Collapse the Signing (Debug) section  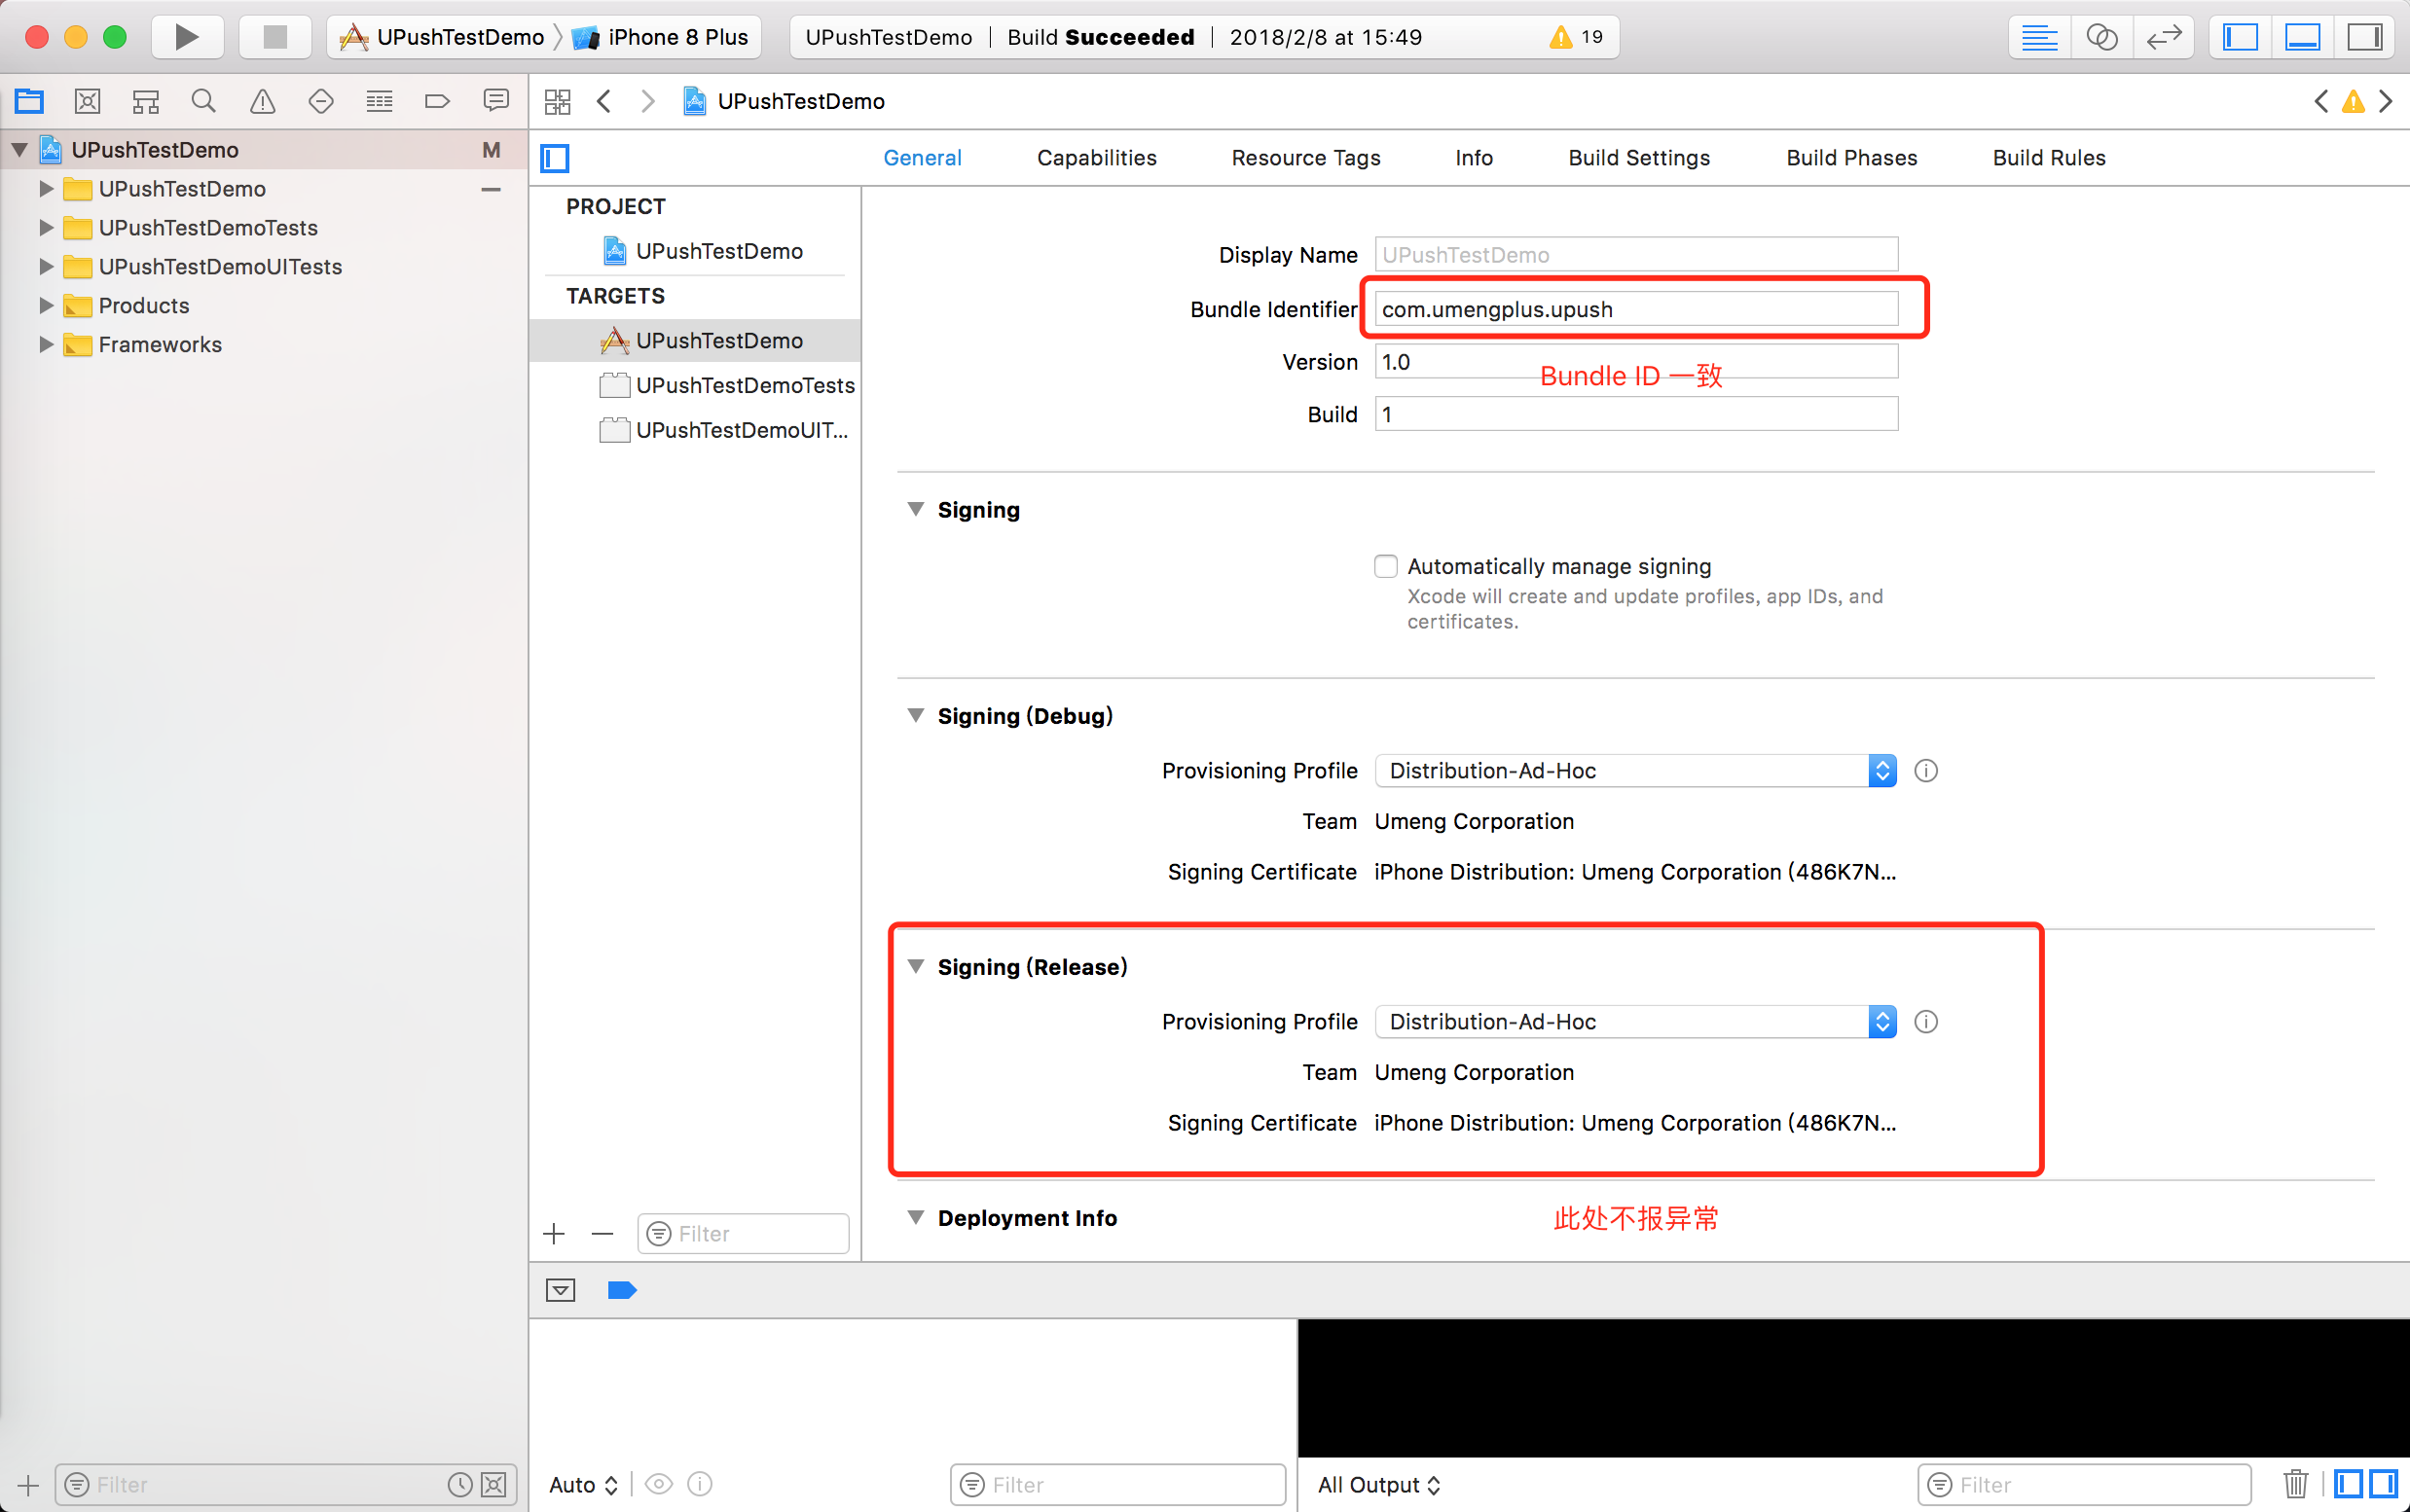[x=915, y=716]
